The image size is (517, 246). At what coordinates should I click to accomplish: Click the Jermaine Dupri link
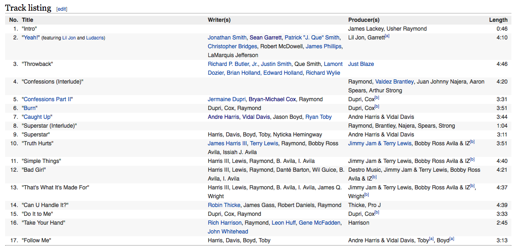coord(226,99)
